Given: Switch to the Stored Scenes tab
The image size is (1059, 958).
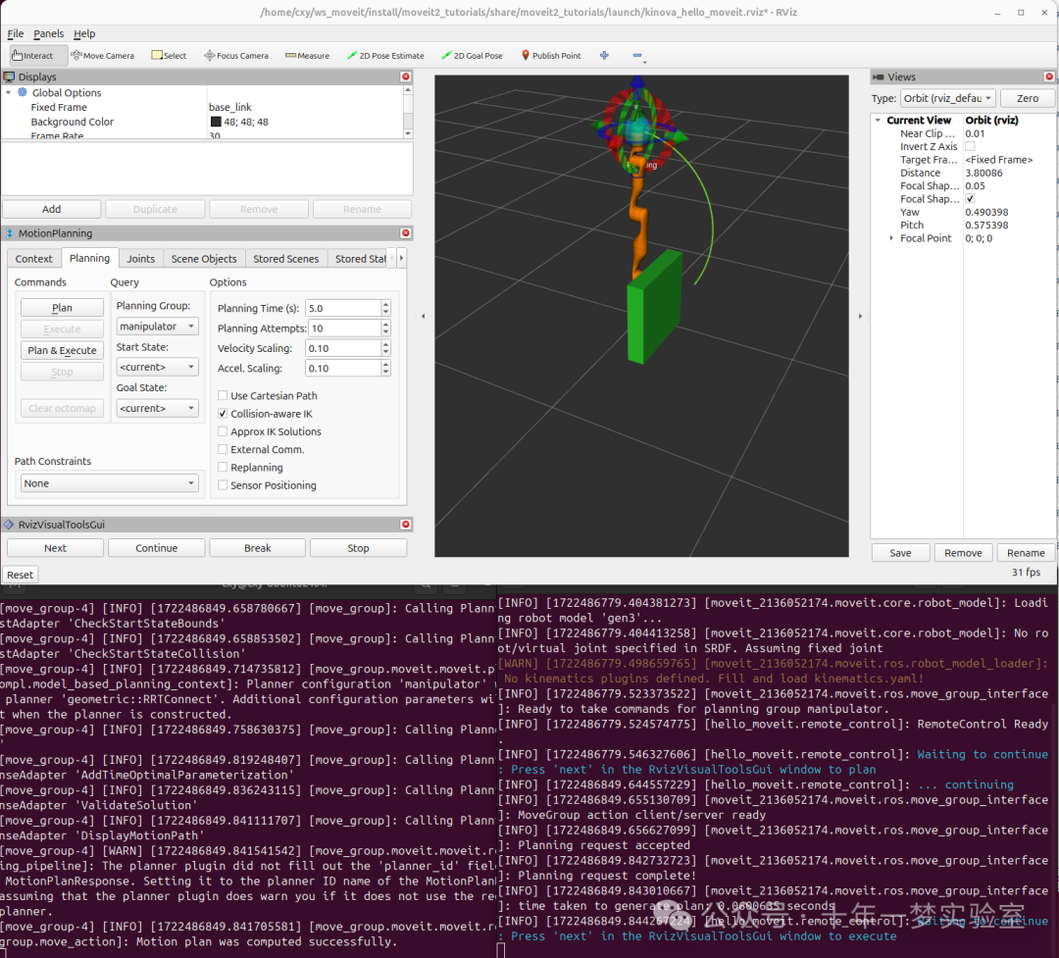Looking at the screenshot, I should 285,259.
